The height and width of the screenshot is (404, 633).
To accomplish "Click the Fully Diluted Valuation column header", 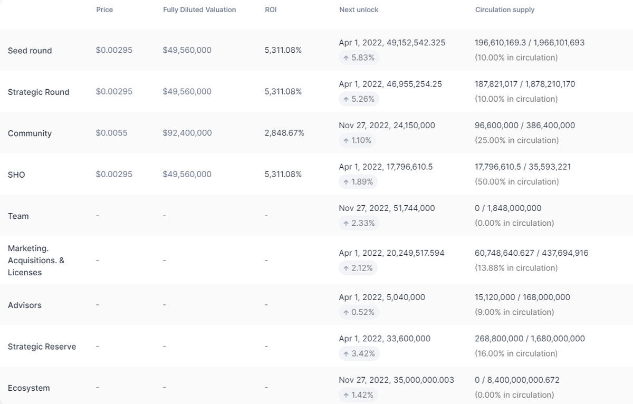I will pos(199,9).
